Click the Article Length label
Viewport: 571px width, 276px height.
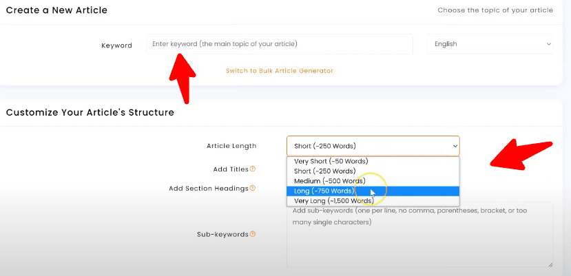pyautogui.click(x=231, y=146)
